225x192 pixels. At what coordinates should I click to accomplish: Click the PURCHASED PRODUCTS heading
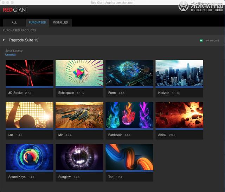[19, 31]
